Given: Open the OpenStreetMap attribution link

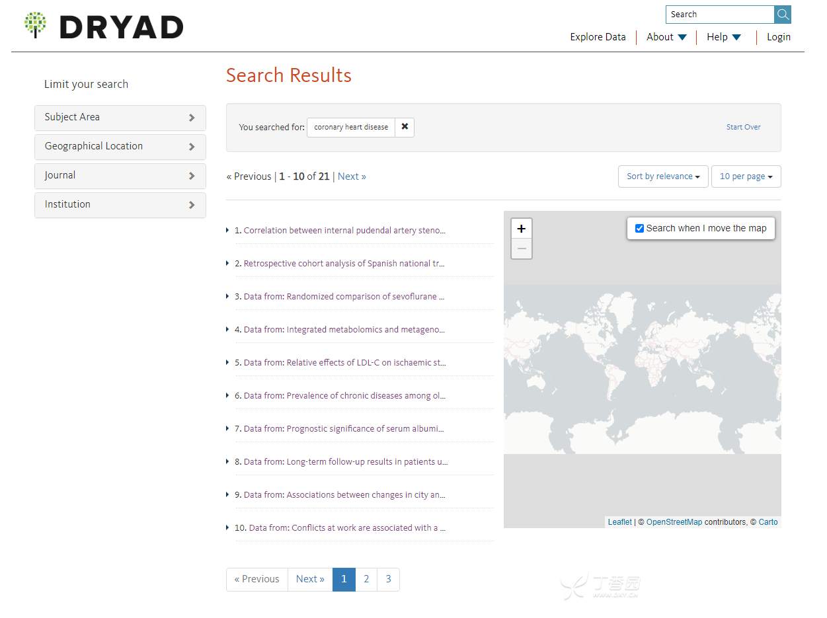Looking at the screenshot, I should tap(674, 522).
